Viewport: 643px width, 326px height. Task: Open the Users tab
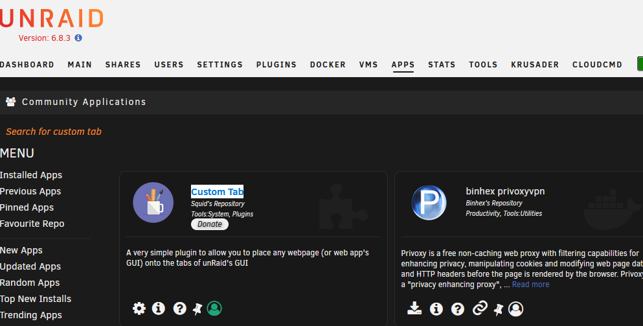pos(169,64)
